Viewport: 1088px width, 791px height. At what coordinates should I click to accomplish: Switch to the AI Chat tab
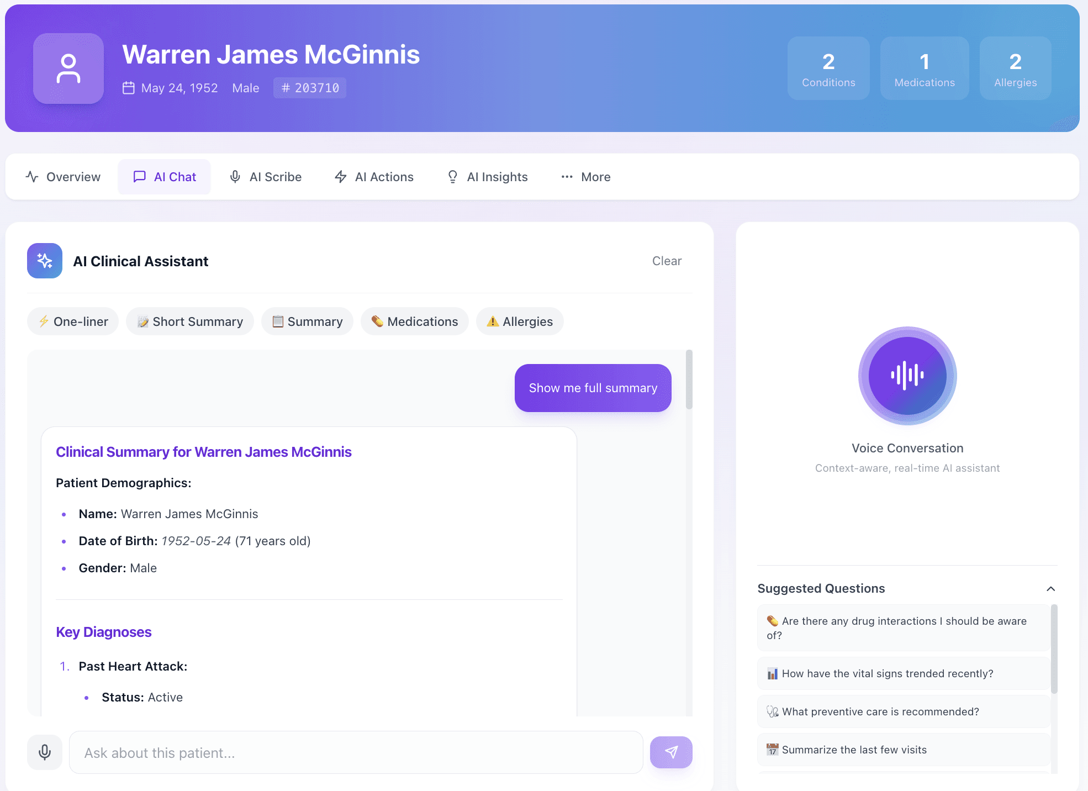(164, 177)
